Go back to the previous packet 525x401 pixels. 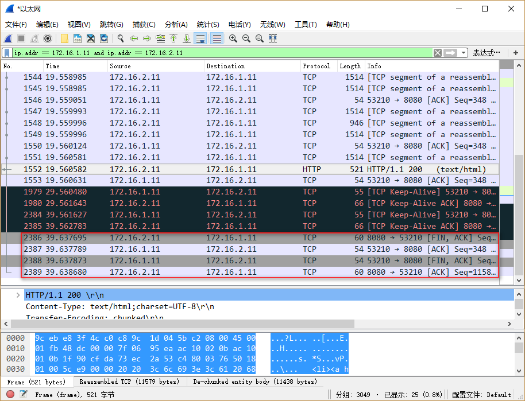(x=134, y=38)
